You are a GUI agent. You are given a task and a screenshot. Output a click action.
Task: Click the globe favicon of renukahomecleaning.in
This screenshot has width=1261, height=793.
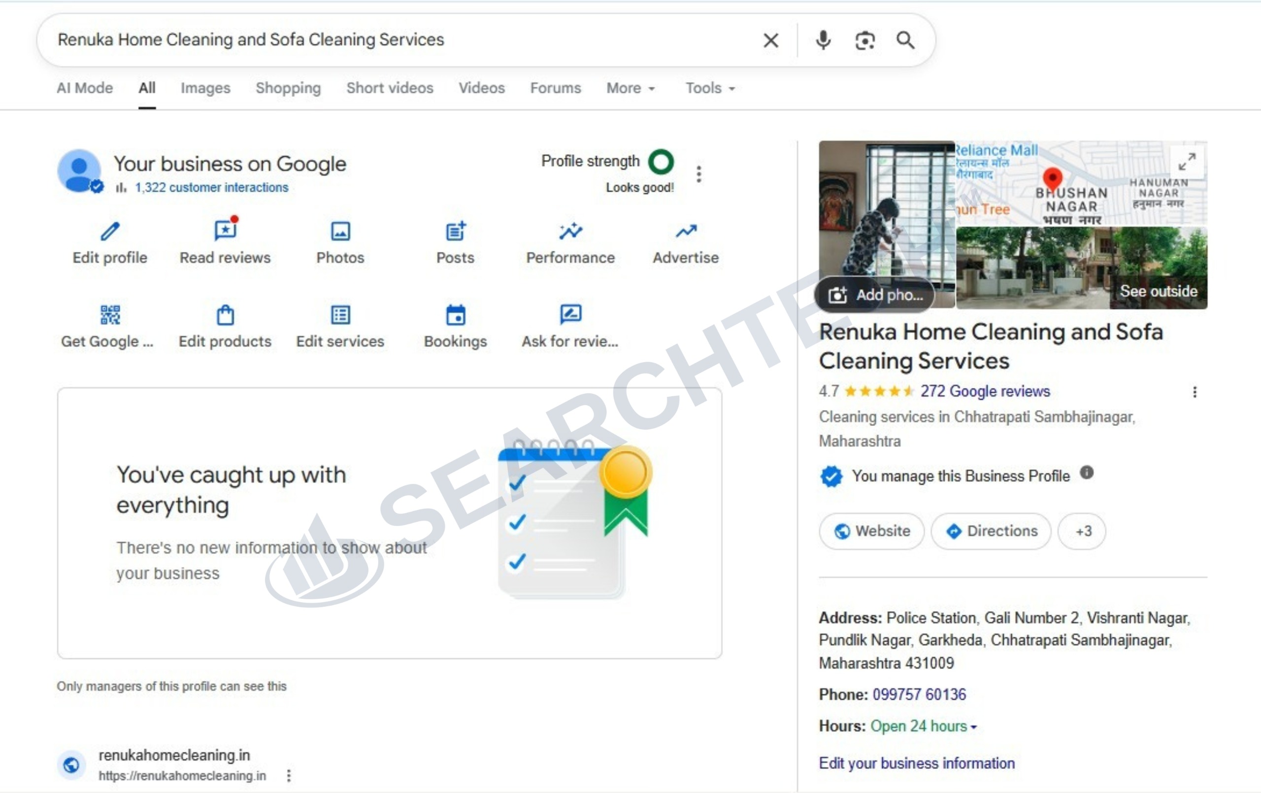coord(72,765)
